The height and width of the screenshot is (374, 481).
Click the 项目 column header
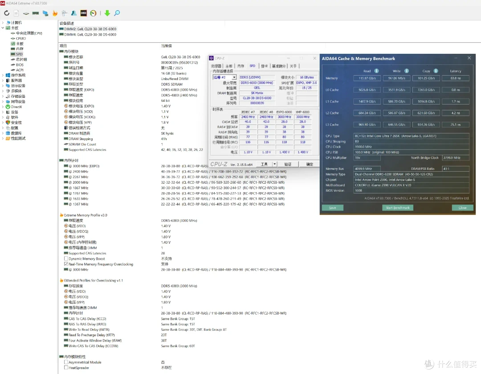click(x=63, y=46)
